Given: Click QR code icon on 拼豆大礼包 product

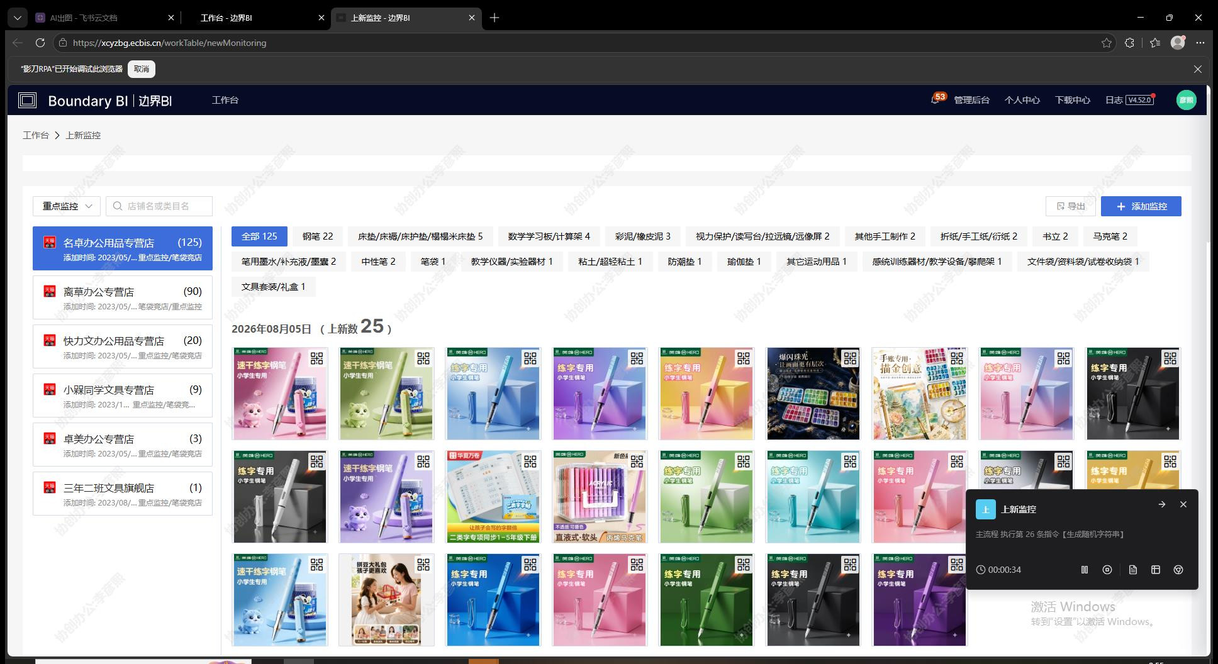Looking at the screenshot, I should 423,565.
